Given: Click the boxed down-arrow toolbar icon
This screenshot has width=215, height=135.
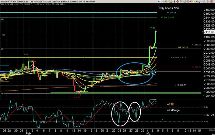Looking at the screenshot, I should click(181, 1).
